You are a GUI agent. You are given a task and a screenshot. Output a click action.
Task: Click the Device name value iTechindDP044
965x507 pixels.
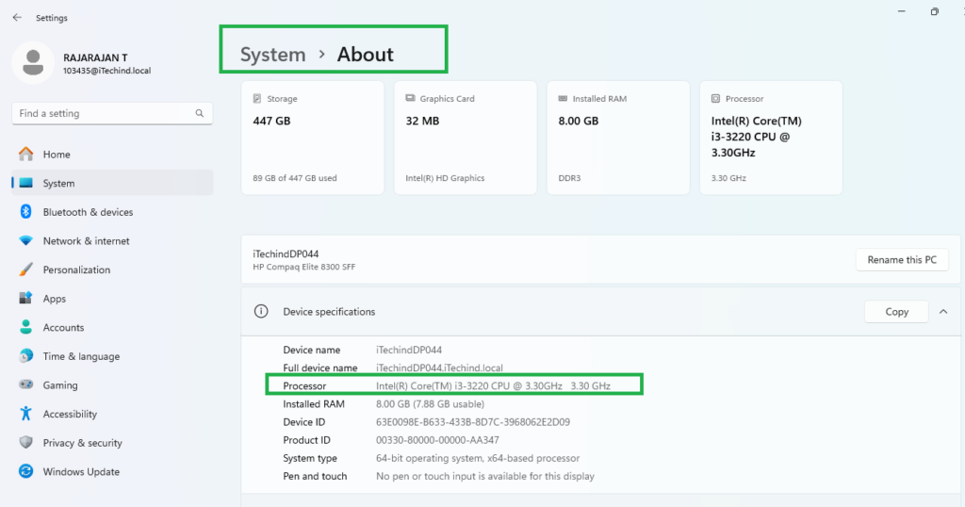pyautogui.click(x=409, y=350)
